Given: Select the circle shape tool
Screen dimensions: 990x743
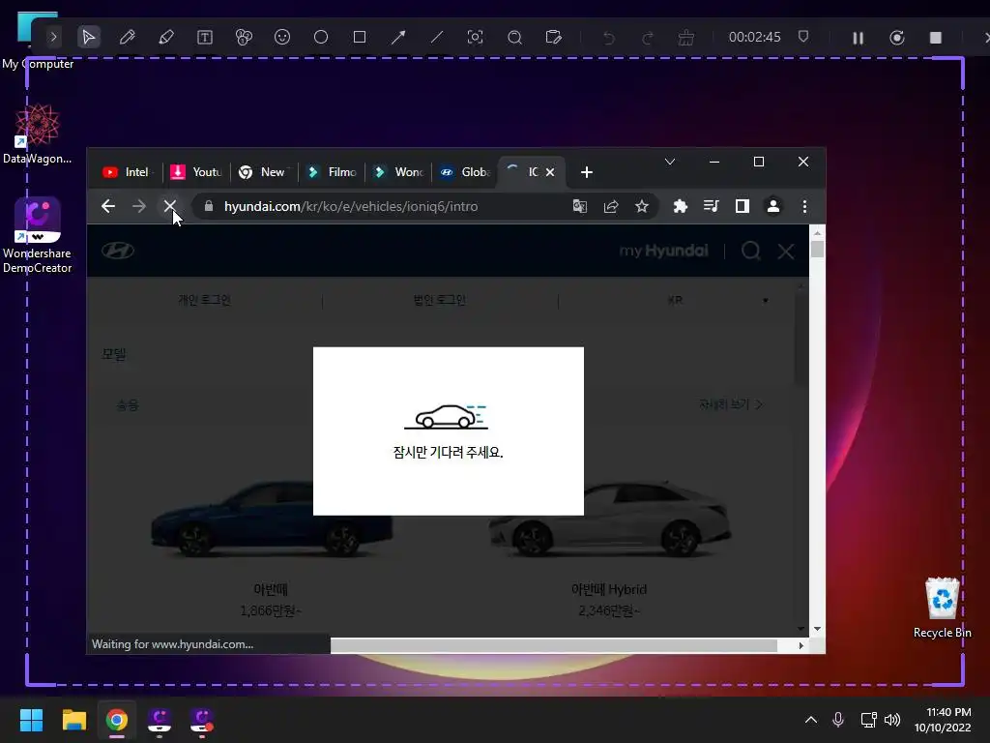Looking at the screenshot, I should [x=321, y=38].
